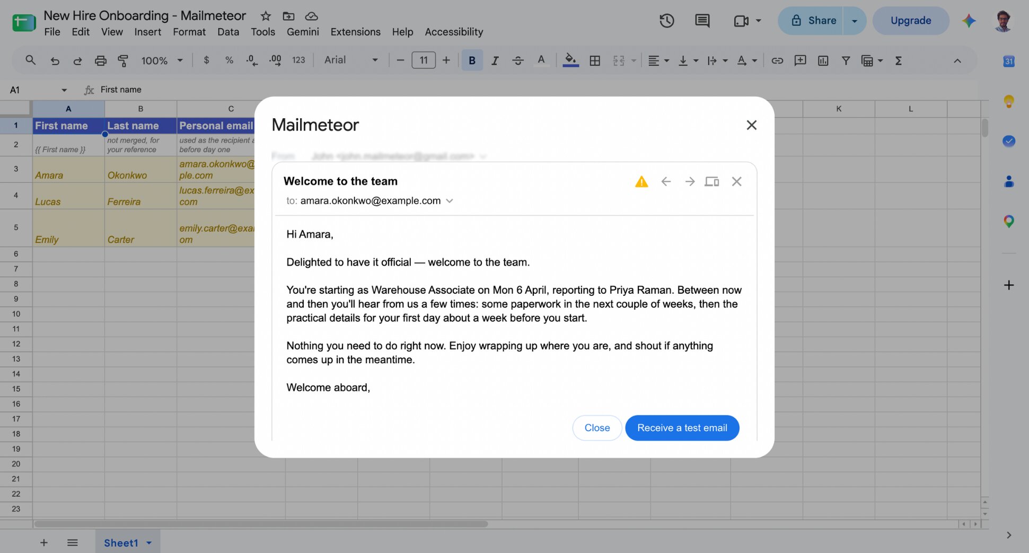1029x553 pixels.
Task: View cloud save status
Action: click(x=312, y=16)
